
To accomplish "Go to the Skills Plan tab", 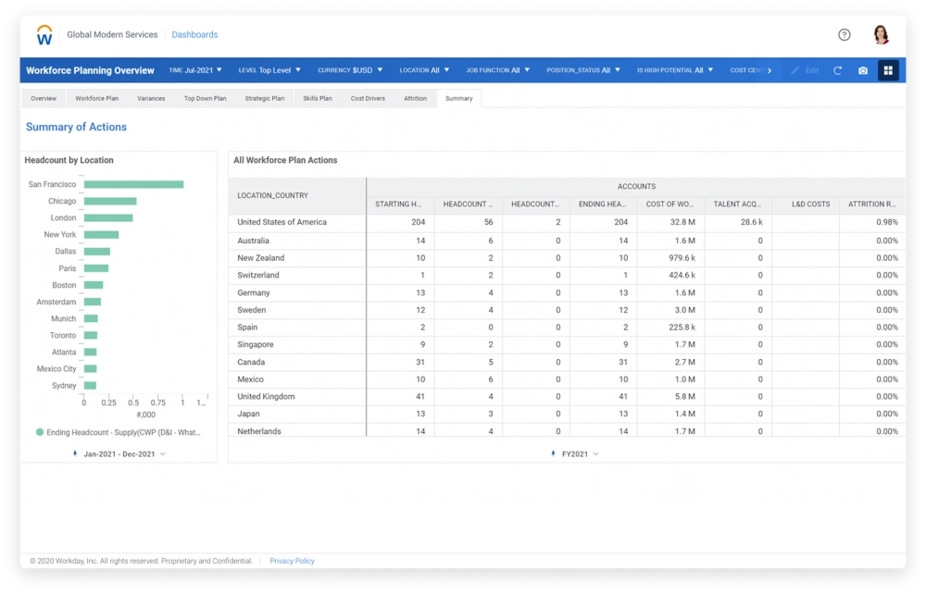I will click(x=317, y=98).
